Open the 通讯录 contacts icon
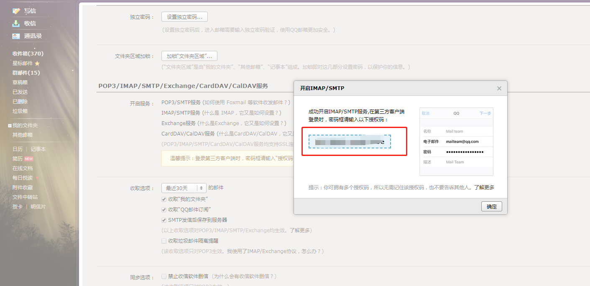The image size is (590, 286). 16,36
